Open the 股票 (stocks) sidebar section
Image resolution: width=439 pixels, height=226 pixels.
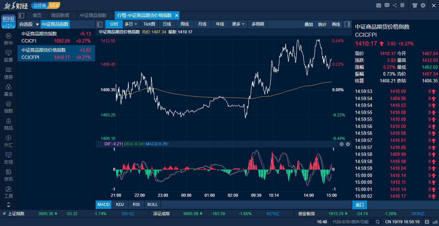click(9, 56)
